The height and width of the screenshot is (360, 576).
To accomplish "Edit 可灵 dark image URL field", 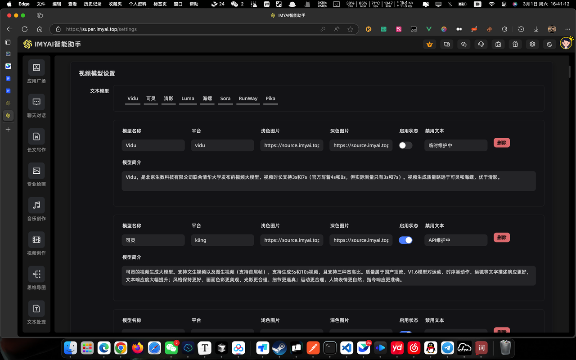I will click(361, 240).
